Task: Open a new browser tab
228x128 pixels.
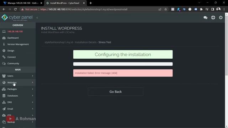Action: coord(90,3)
